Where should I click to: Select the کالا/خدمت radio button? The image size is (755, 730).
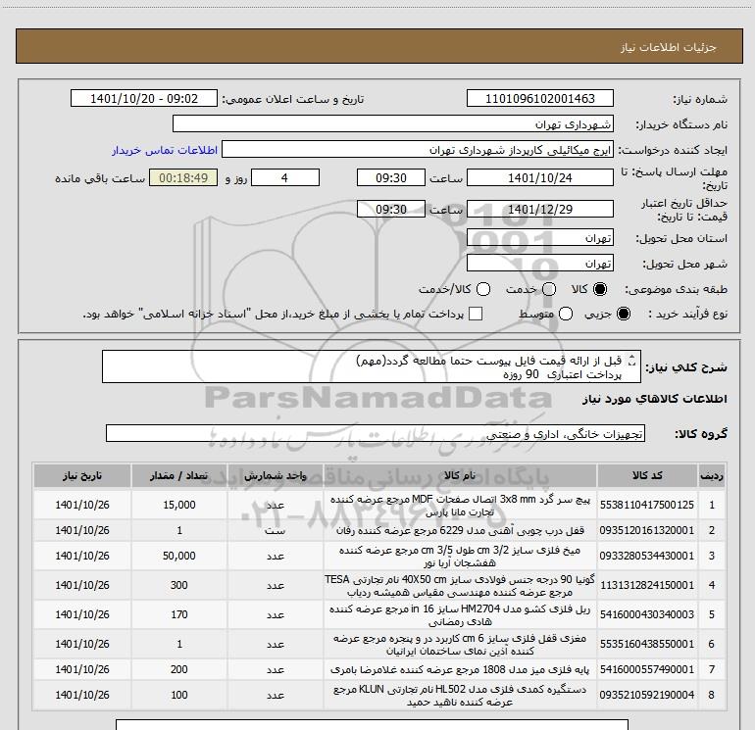coord(483,289)
